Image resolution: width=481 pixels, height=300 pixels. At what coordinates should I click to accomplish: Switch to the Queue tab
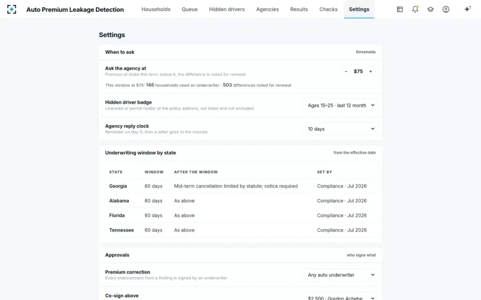coord(190,9)
